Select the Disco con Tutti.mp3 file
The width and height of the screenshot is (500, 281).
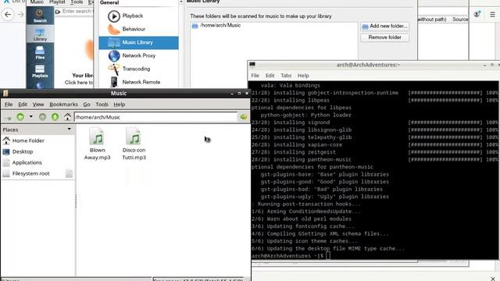click(x=134, y=144)
